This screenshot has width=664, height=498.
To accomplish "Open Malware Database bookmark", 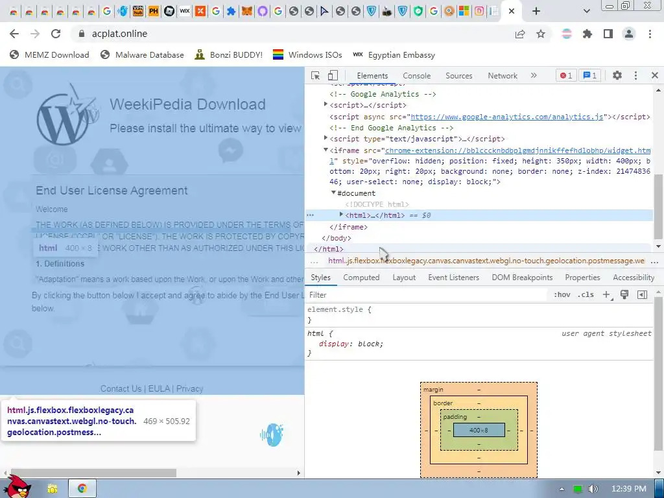I will click(x=142, y=54).
